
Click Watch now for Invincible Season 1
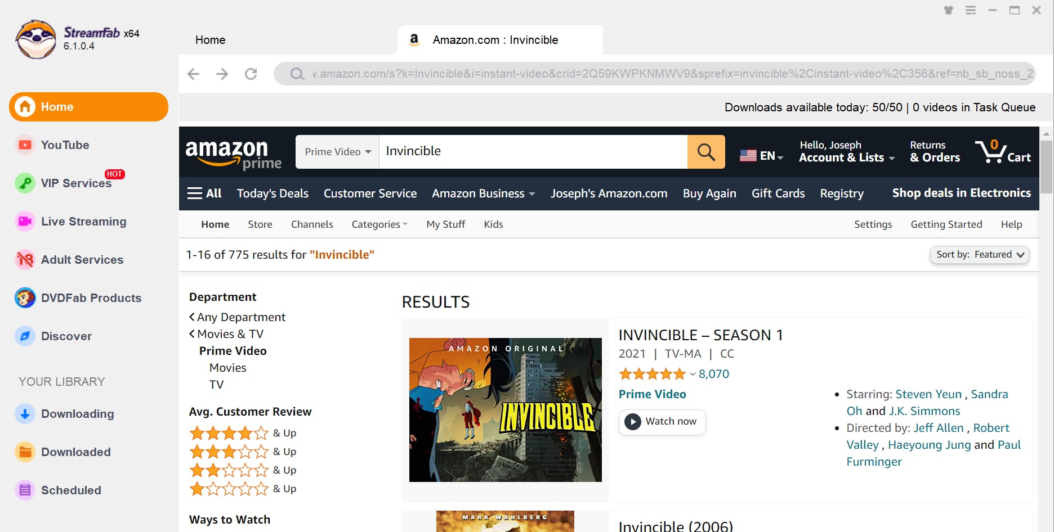(662, 422)
